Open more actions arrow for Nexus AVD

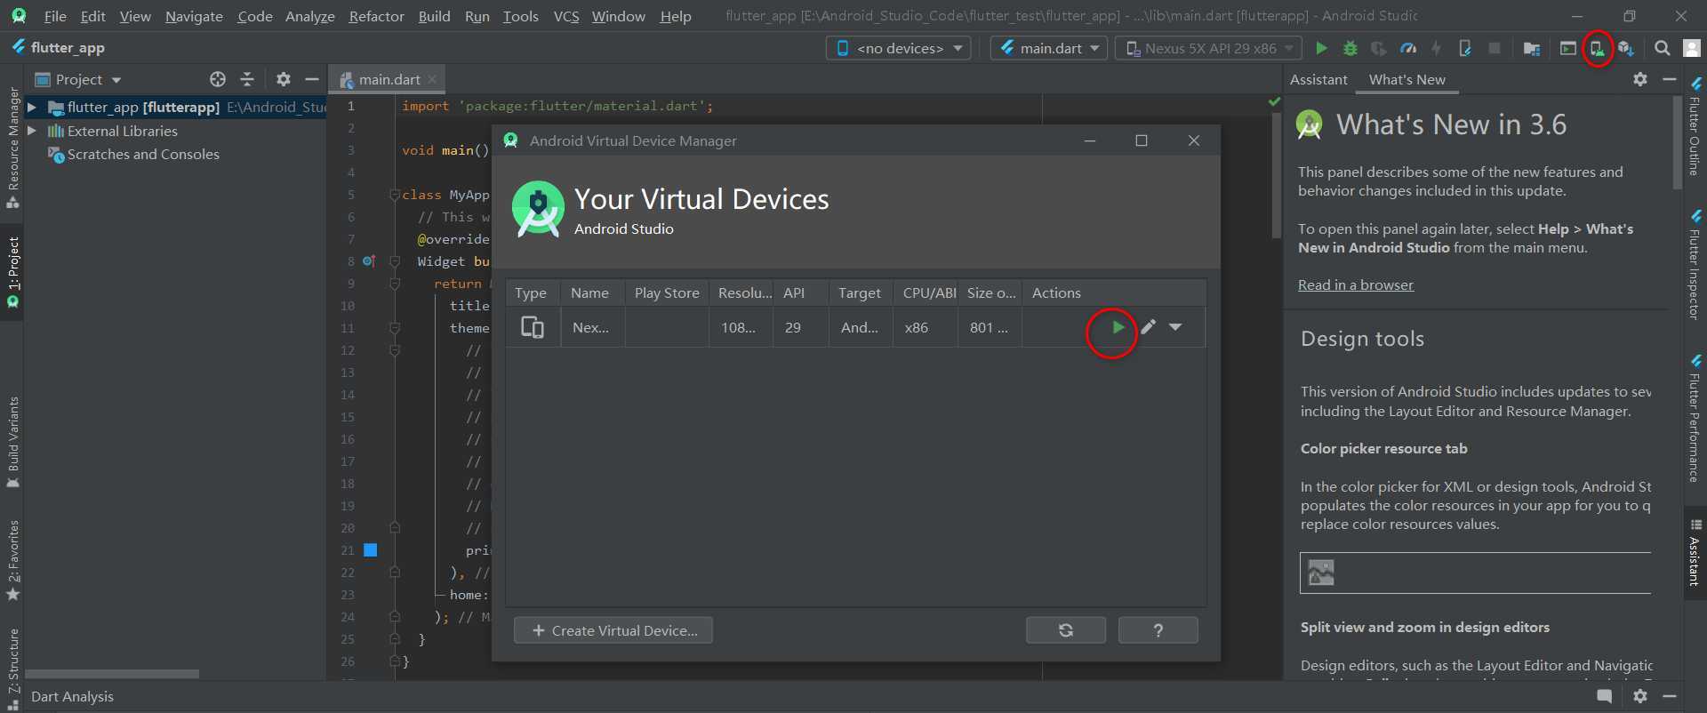1175,327
